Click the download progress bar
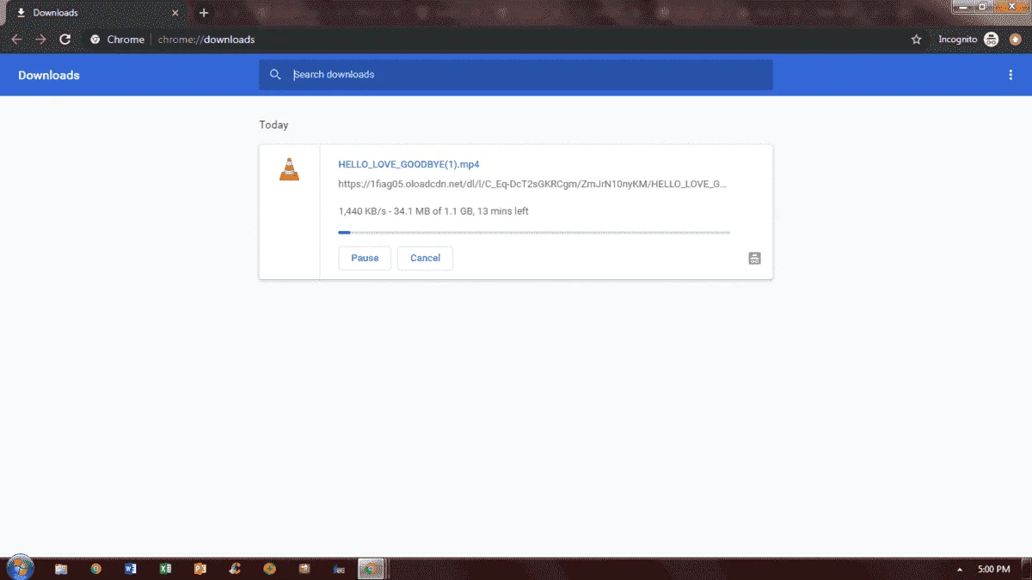 pos(534,232)
